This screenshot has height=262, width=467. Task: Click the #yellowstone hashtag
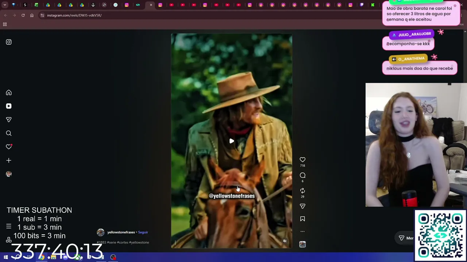click(x=139, y=242)
